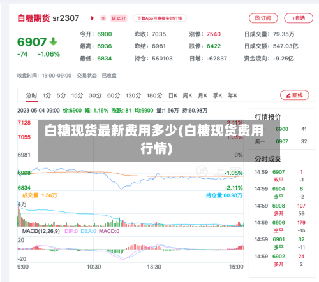319x282 pixels.
Task: Click the trade row priced 6901
Action: (x=280, y=243)
